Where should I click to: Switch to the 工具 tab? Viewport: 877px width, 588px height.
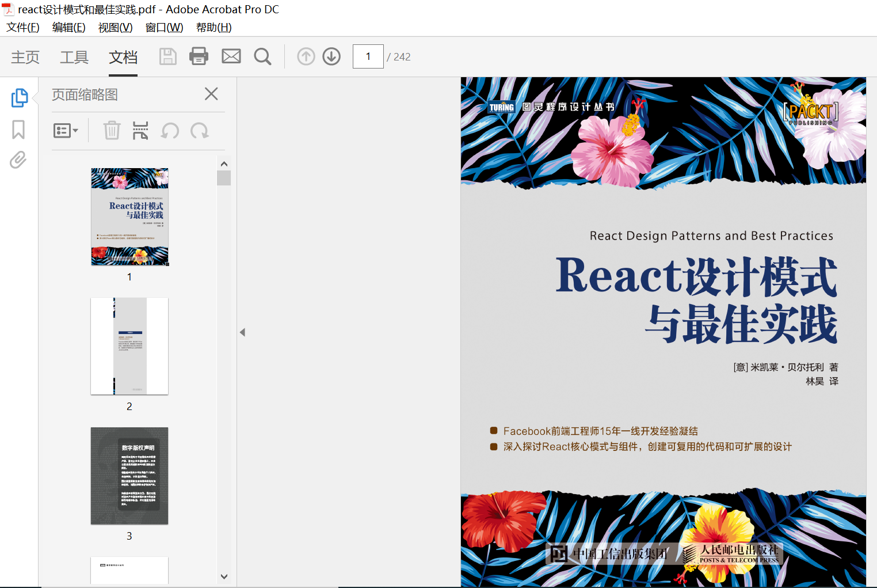click(x=74, y=57)
